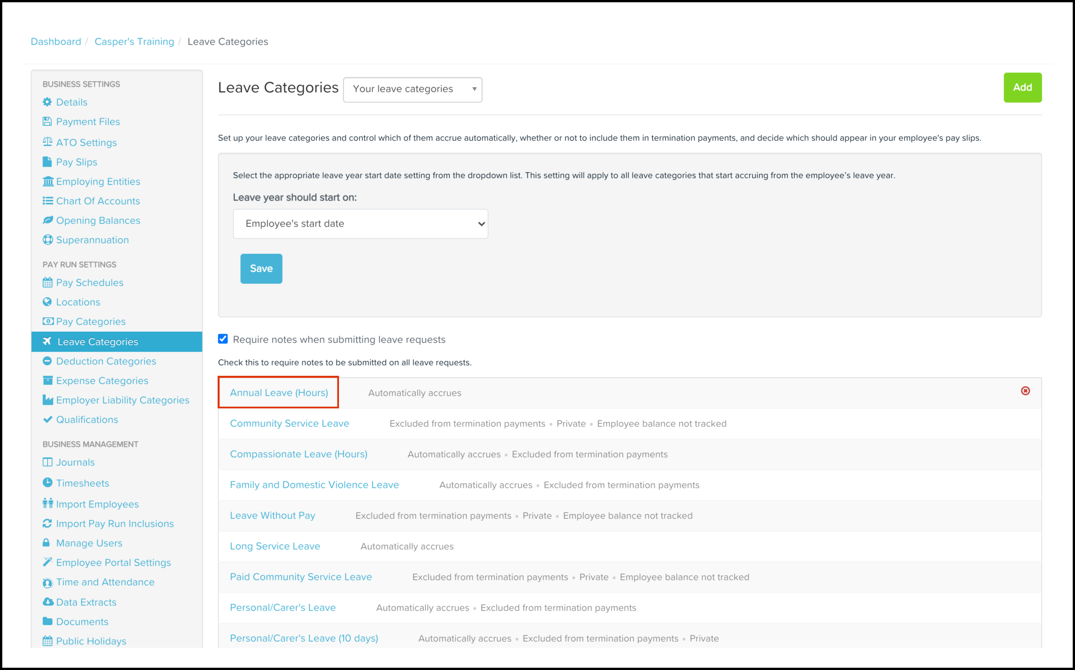Click the blue Save button

click(261, 268)
